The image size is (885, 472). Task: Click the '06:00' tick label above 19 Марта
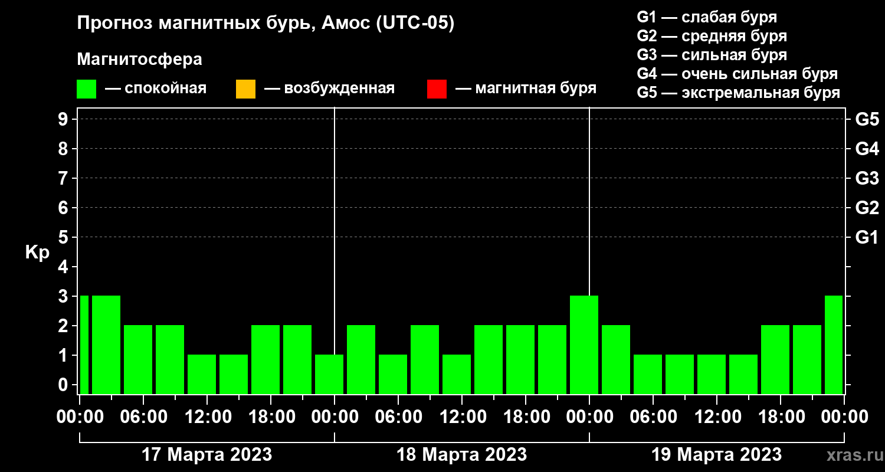pos(654,417)
